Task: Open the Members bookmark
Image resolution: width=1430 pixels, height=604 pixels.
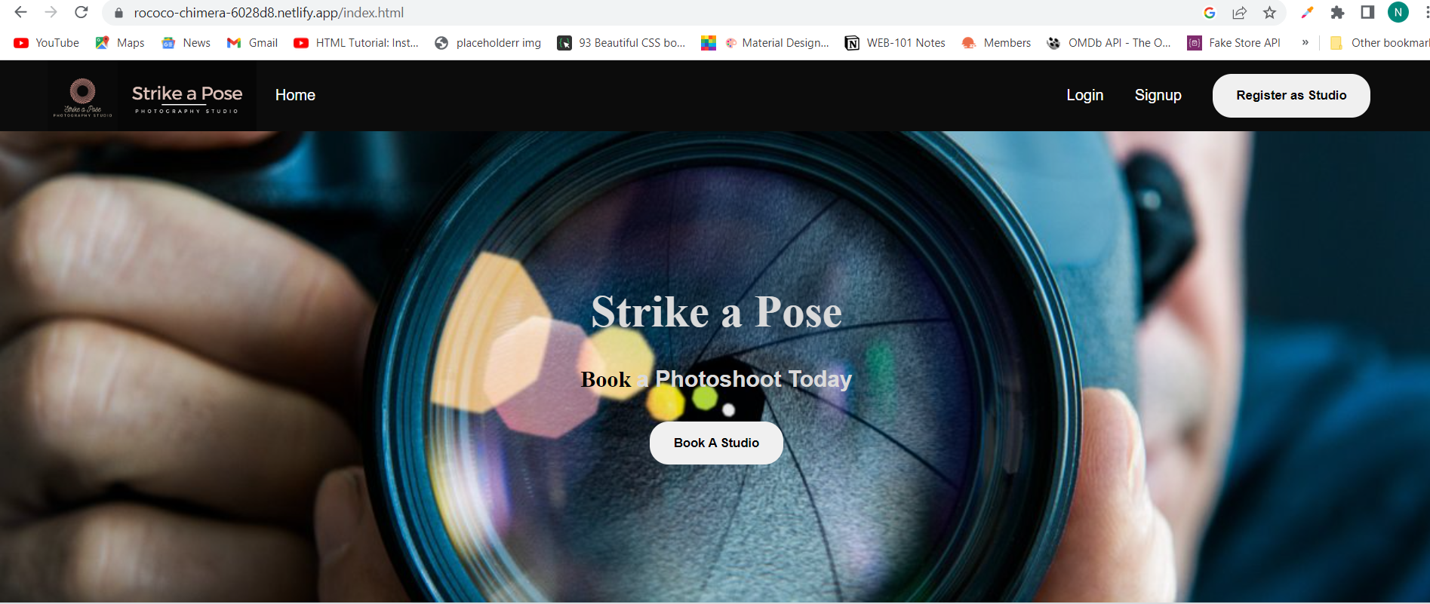Action: pos(996,43)
